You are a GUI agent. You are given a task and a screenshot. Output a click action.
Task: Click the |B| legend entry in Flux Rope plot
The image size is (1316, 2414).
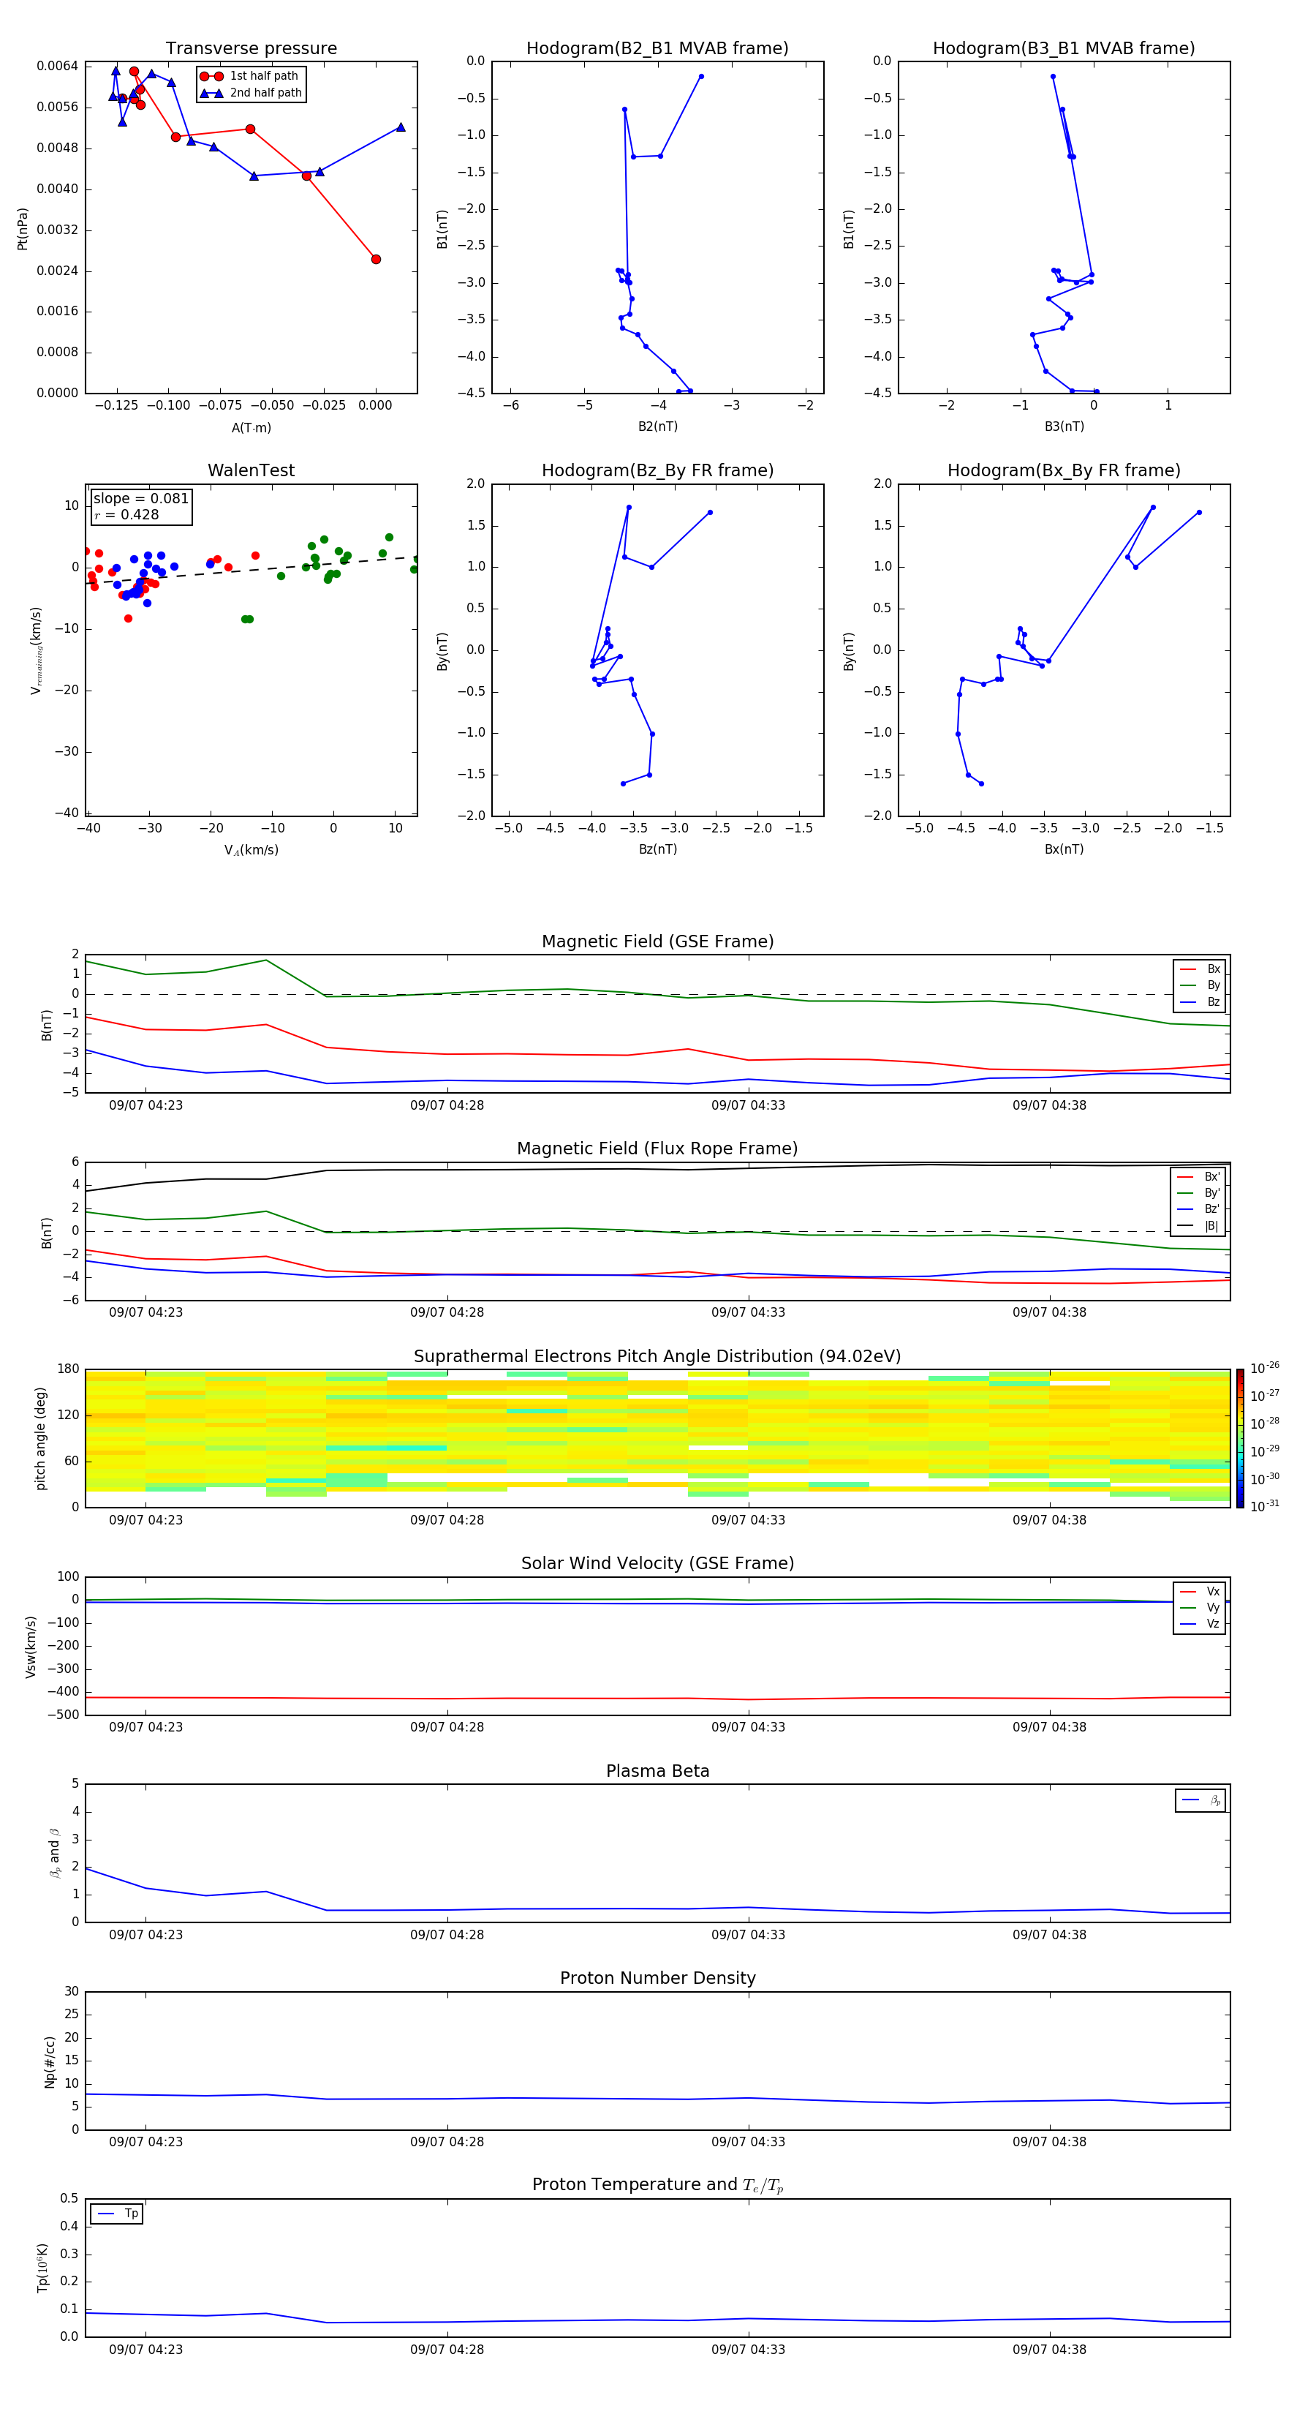(1199, 1227)
